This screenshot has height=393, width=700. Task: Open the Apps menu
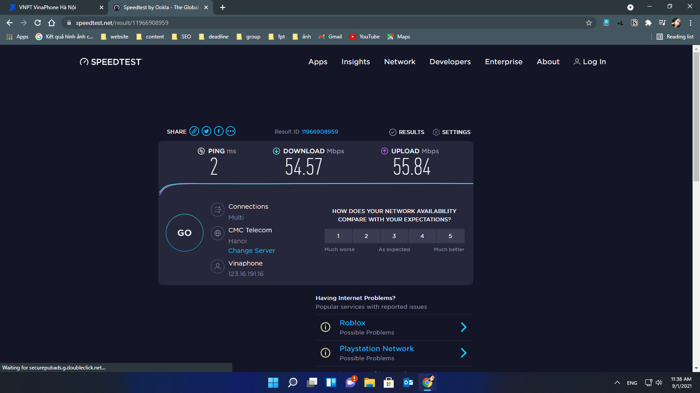(x=318, y=62)
